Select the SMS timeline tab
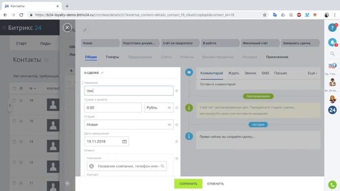Viewport: 340px width, 191px height. 265,73
